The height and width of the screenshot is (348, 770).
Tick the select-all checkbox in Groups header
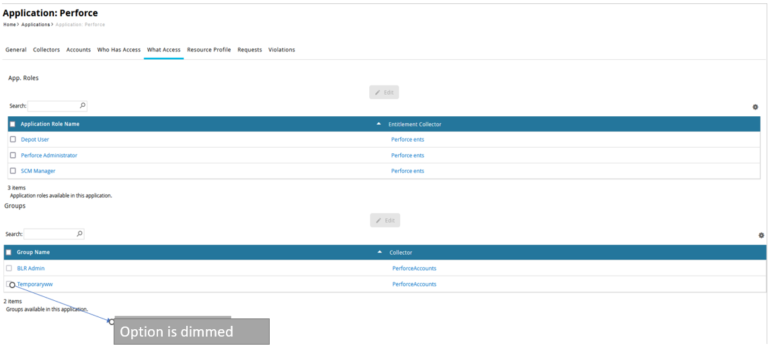(9, 253)
